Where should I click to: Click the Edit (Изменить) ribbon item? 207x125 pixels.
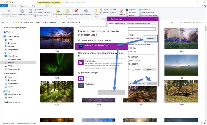pyautogui.click(x=131, y=13)
